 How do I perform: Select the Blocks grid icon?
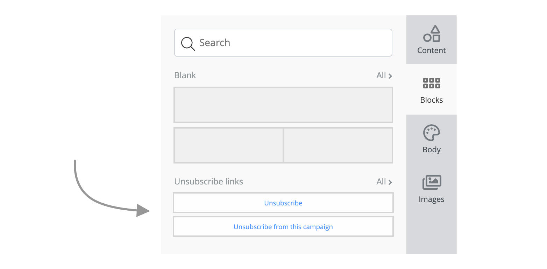[431, 83]
